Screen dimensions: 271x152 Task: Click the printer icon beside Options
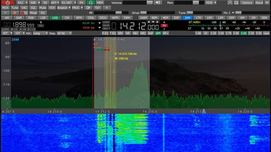coord(236,3)
